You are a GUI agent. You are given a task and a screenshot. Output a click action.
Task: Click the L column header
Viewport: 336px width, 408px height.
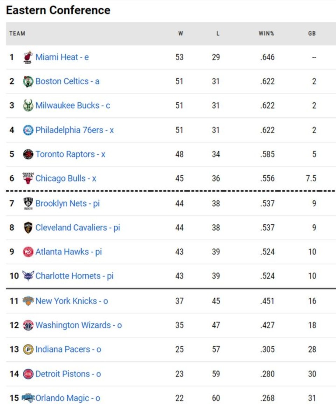(218, 34)
